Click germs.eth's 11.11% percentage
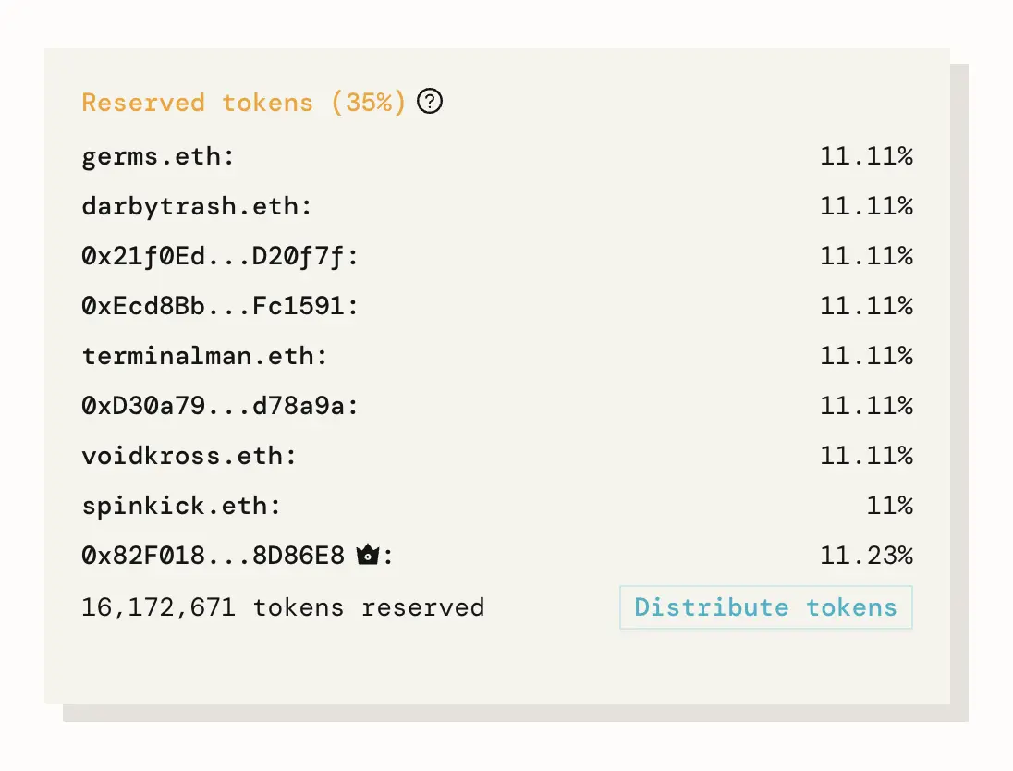 [x=866, y=156]
